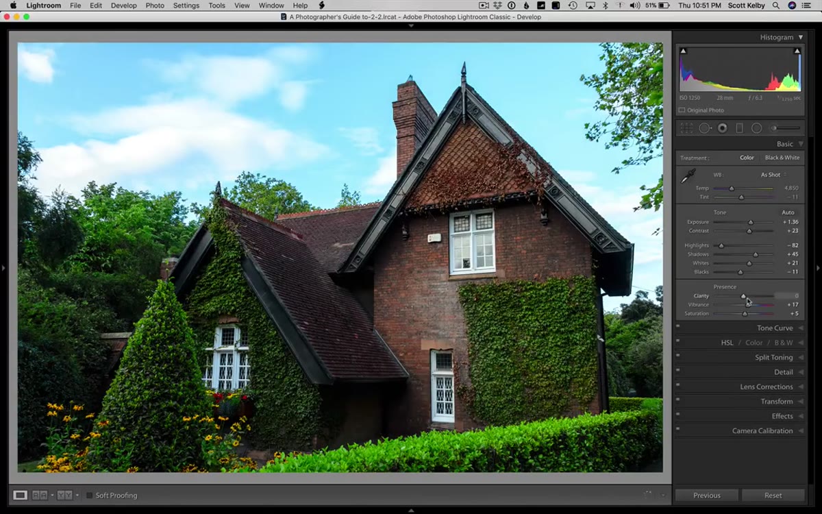Screen dimensions: 822x514
Task: Open macOS Spotlight search
Action: (x=776, y=5)
